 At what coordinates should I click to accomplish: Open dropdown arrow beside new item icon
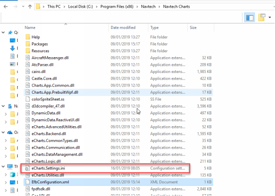pos(270,17)
